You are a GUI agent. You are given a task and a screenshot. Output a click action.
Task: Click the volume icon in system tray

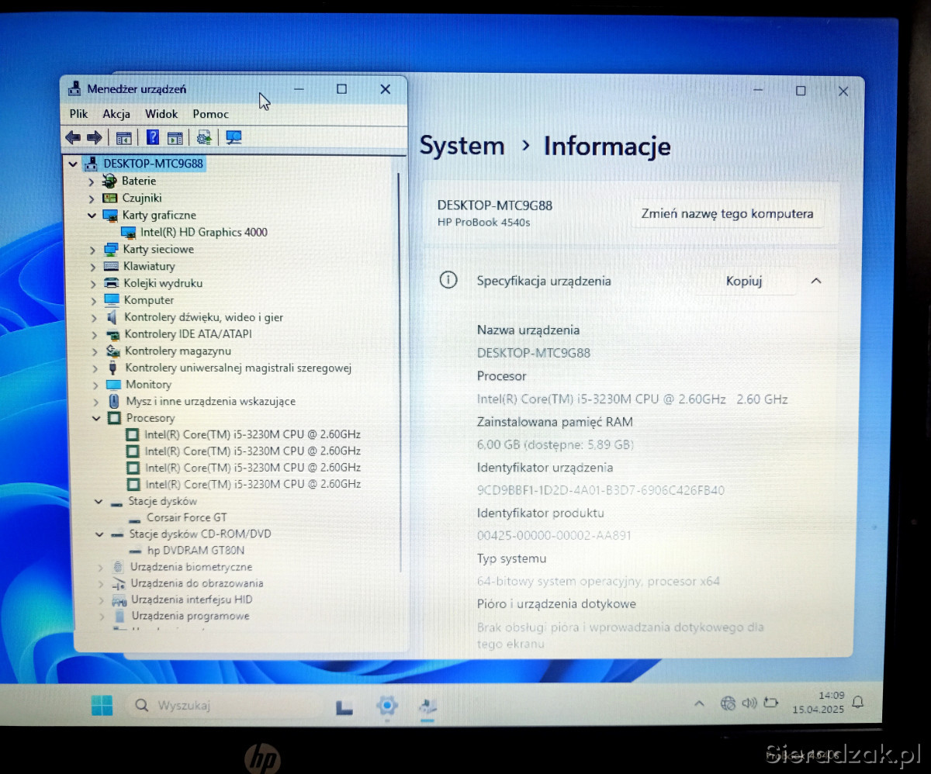tap(749, 703)
